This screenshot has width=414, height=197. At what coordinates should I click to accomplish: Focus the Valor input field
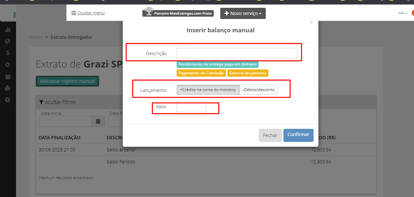tap(191, 107)
